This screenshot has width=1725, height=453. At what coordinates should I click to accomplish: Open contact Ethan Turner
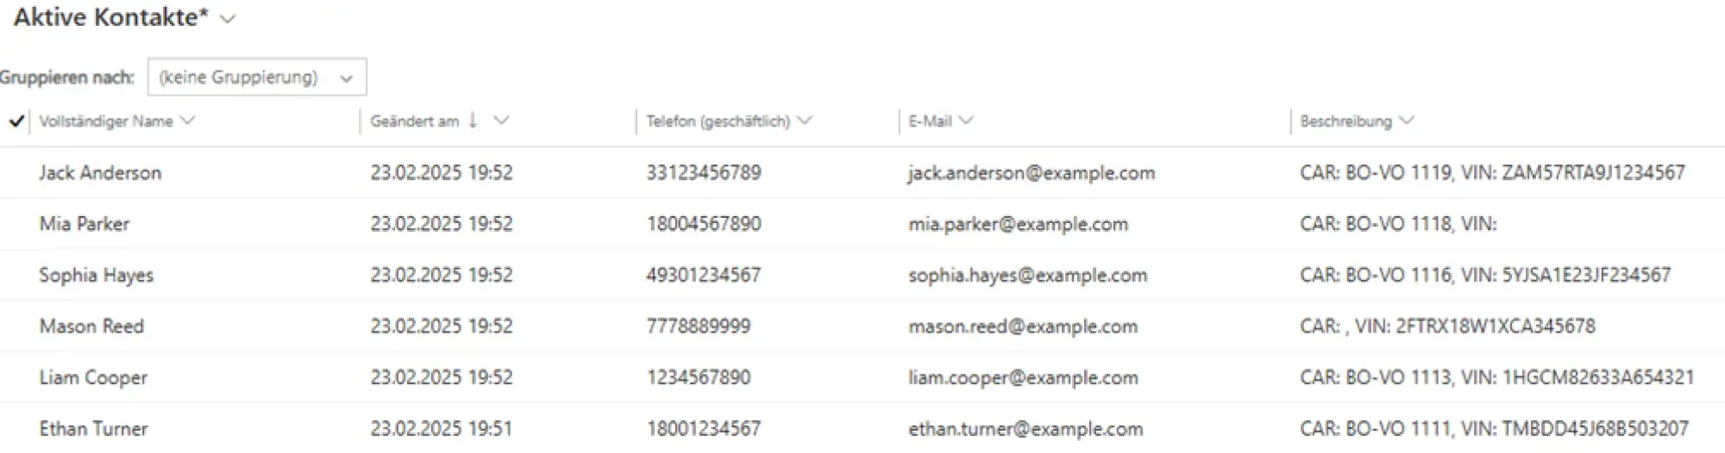coord(93,429)
